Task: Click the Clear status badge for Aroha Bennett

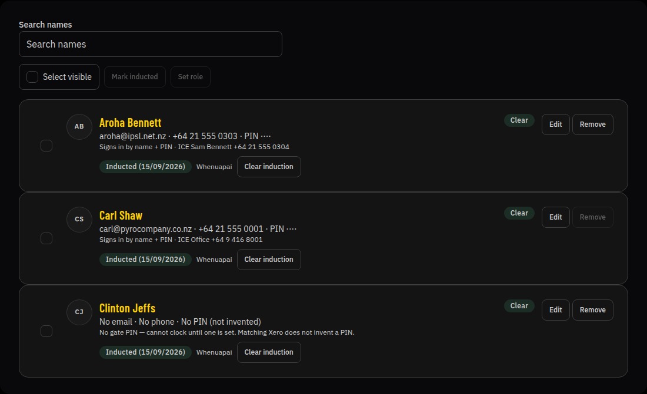Action: coord(519,120)
